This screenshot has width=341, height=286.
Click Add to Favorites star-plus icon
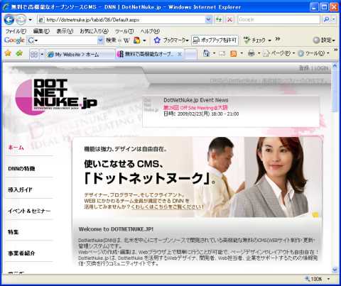pos(19,53)
